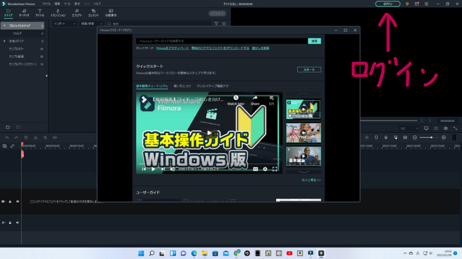This screenshot has height=259, width=462.
Task: Toggle captions (CC) on the tutorial video
Action: tap(255, 169)
